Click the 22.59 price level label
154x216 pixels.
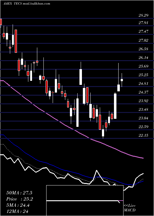click(144, 127)
